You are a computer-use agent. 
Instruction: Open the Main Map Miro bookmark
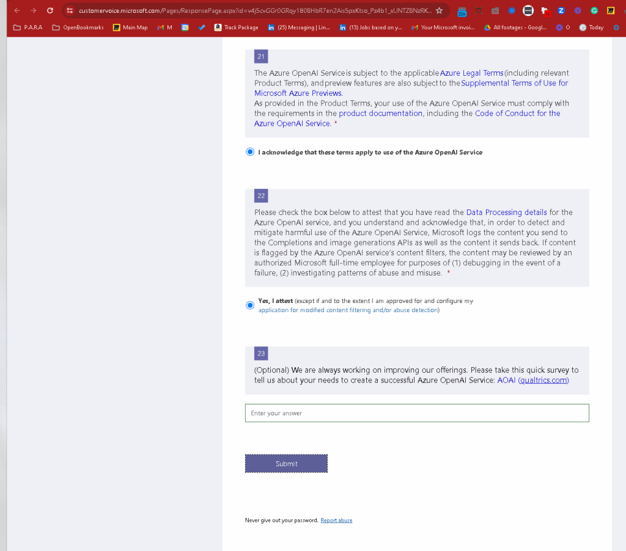click(131, 27)
